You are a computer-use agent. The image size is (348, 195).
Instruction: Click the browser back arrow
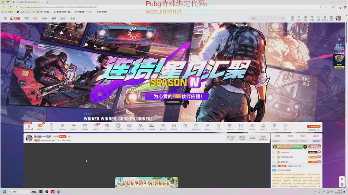point(4,7)
